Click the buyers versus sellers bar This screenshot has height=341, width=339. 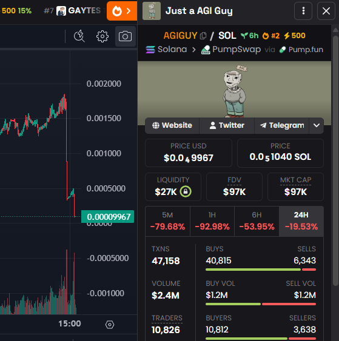coord(261,339)
